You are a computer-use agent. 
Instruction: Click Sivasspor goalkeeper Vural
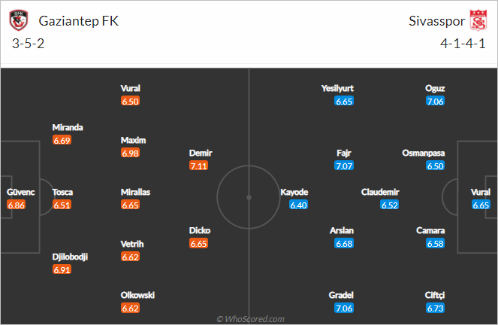coord(481,192)
